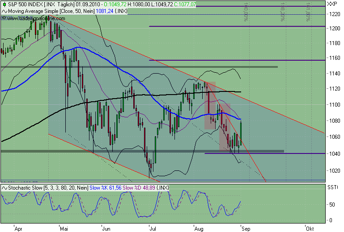
Task: Click the 1120 price axis label
Action: click(335, 89)
